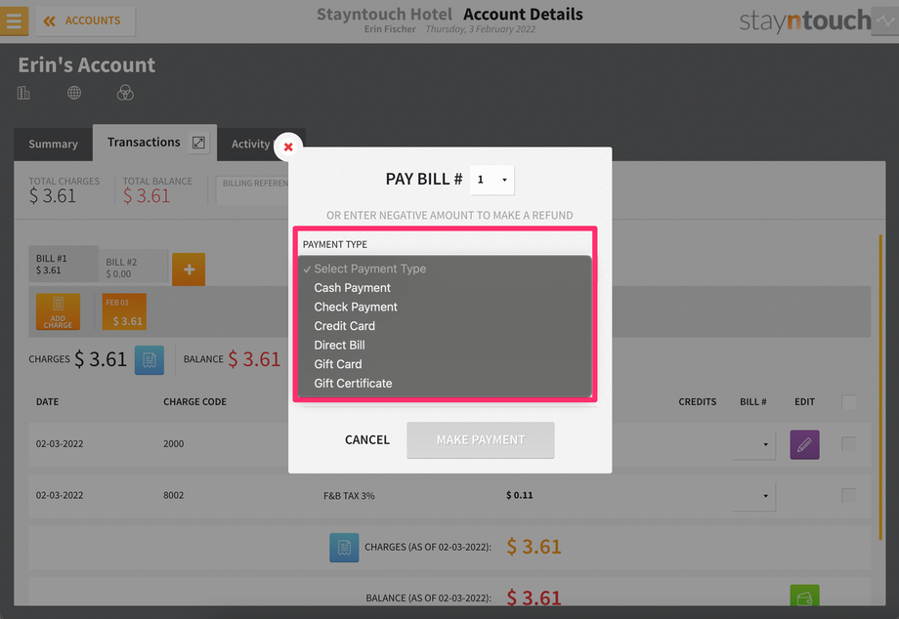Click the activity graph icon in the header

[885, 21]
